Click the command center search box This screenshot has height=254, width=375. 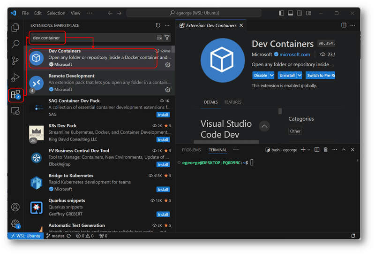click(x=194, y=13)
